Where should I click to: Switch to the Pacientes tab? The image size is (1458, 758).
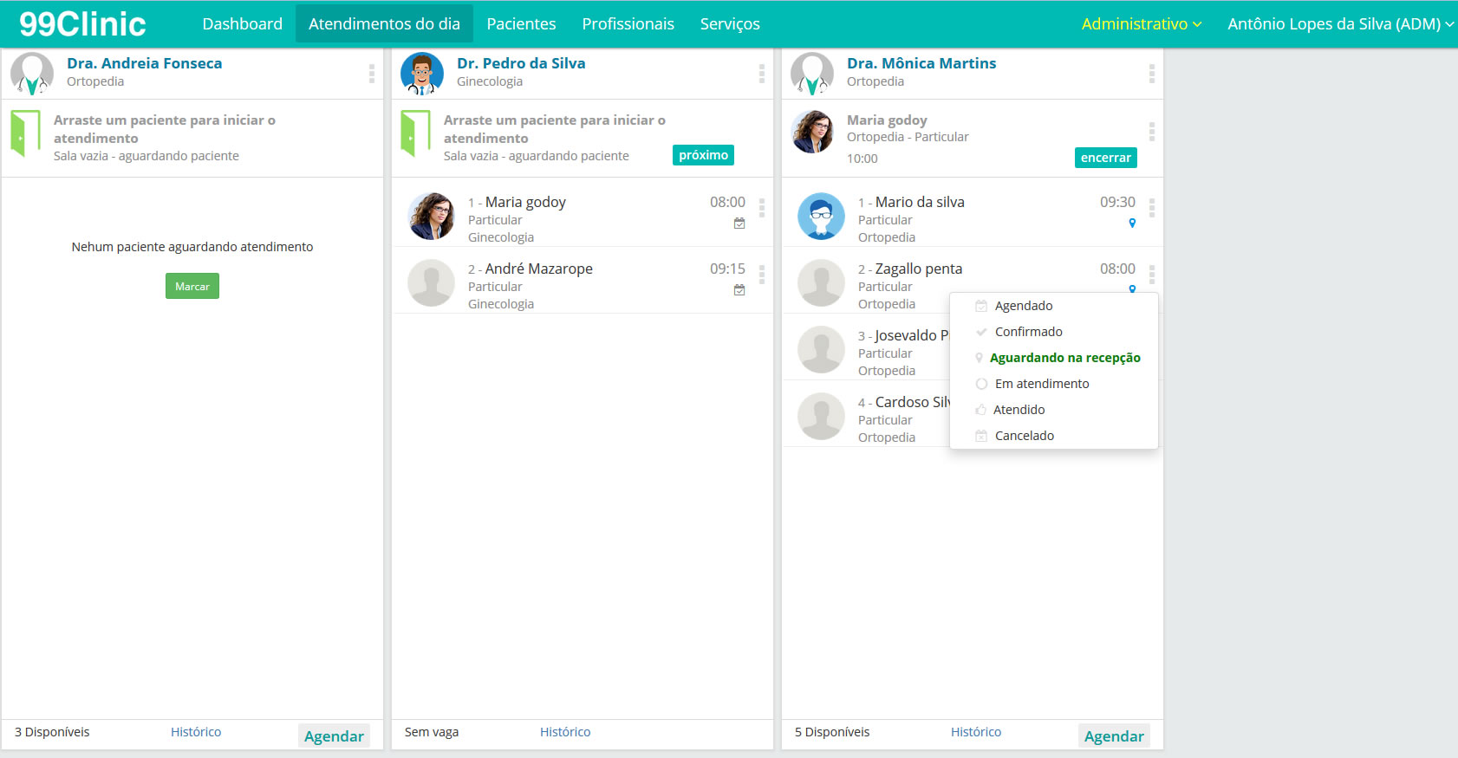(x=521, y=24)
